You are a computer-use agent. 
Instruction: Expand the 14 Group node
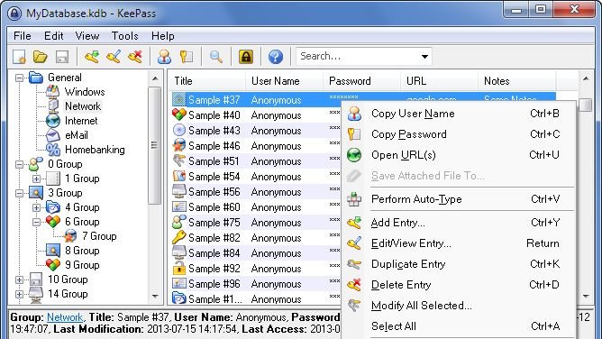pos(19,294)
